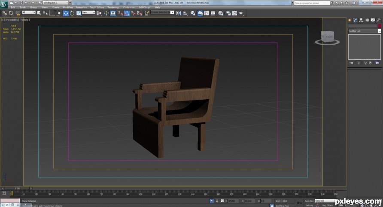Viewport: 383px width, 207px height.
Task: Switch to the Hierarchy command panel tab
Action: point(361,20)
